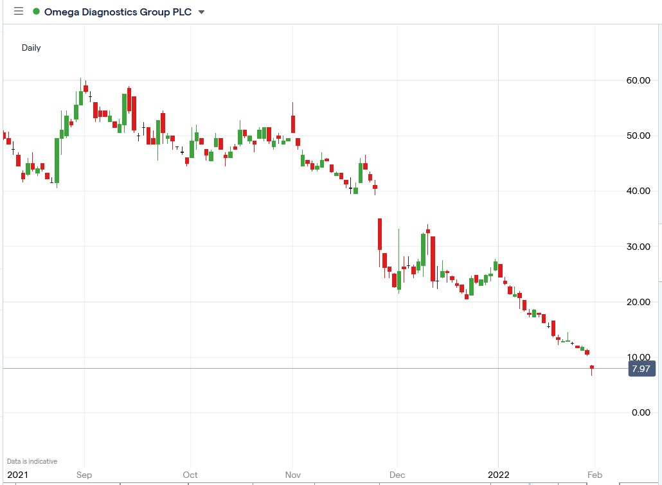Image resolution: width=662 pixels, height=485 pixels.
Task: Click the 2022 label on the date axis
Action: pos(499,475)
